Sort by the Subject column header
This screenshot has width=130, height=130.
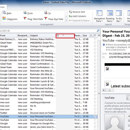tap(43, 36)
